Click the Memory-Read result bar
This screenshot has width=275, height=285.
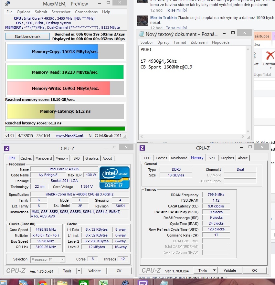pos(65,72)
